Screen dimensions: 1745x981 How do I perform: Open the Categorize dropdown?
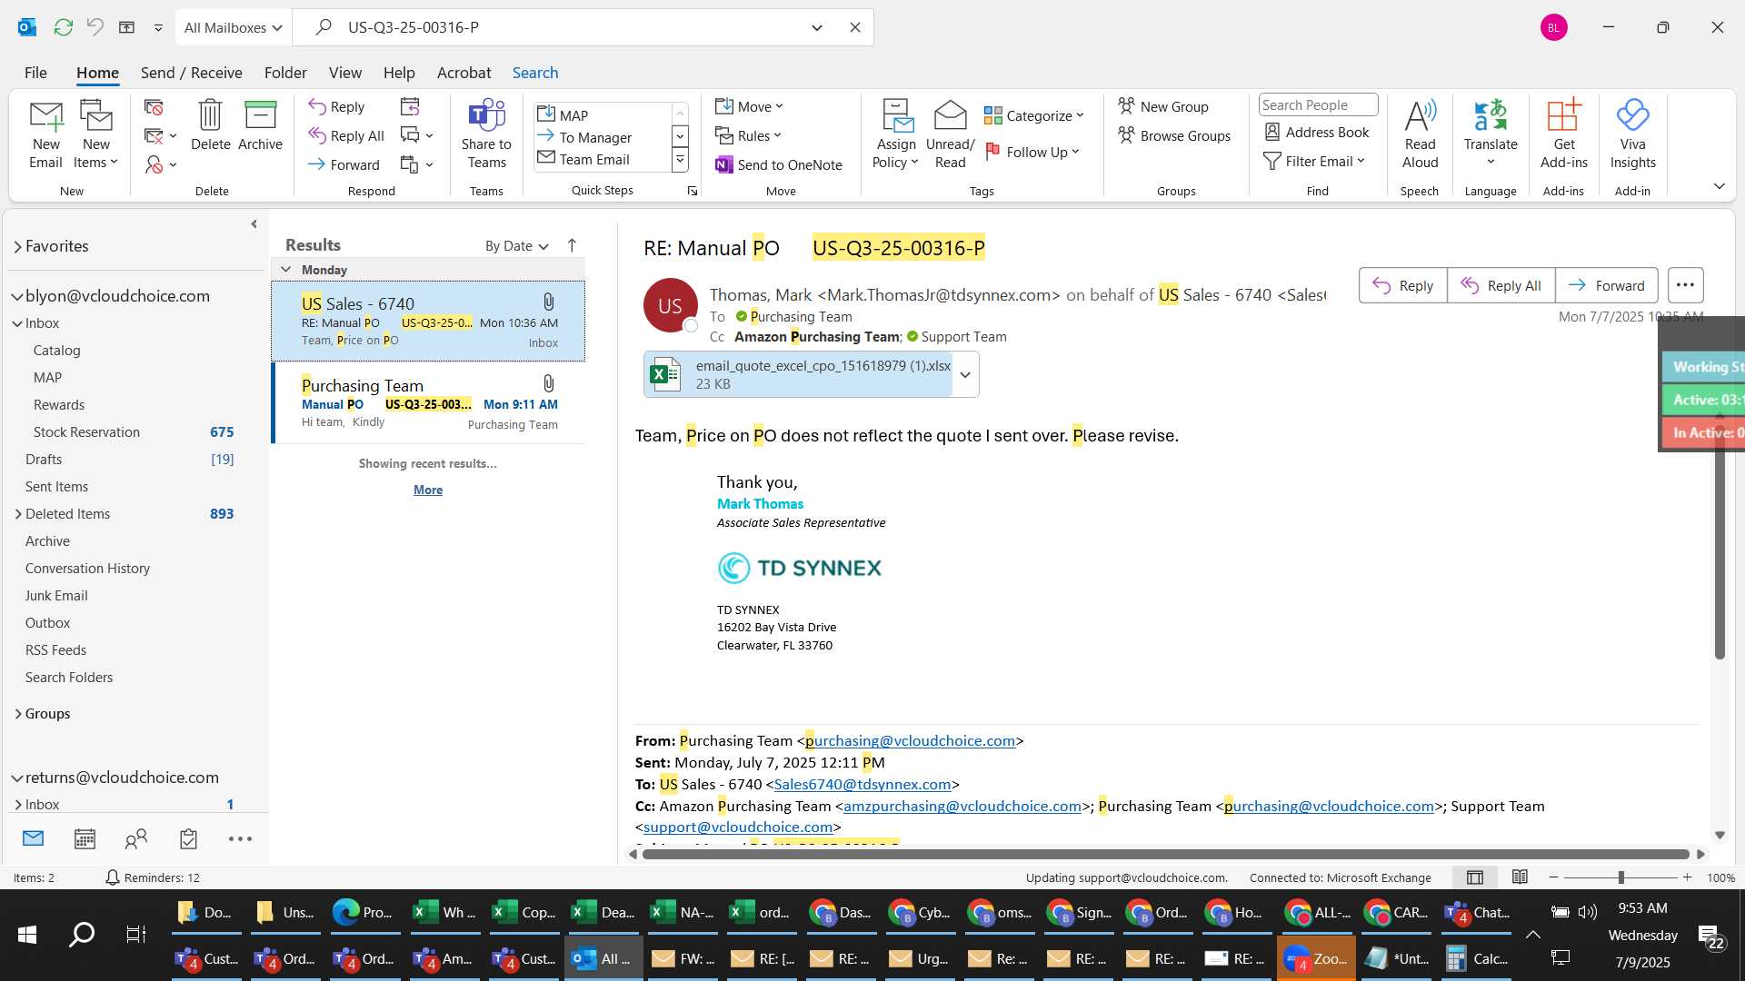[x=1033, y=115]
